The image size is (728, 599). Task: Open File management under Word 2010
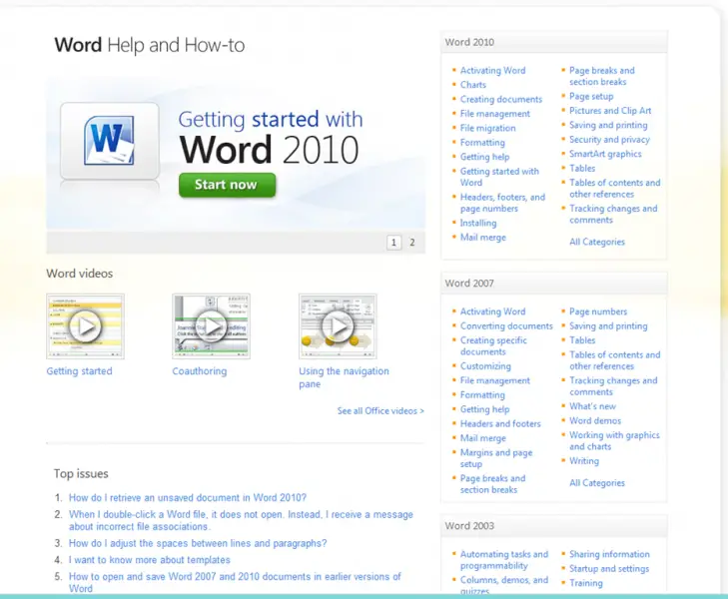[495, 114]
